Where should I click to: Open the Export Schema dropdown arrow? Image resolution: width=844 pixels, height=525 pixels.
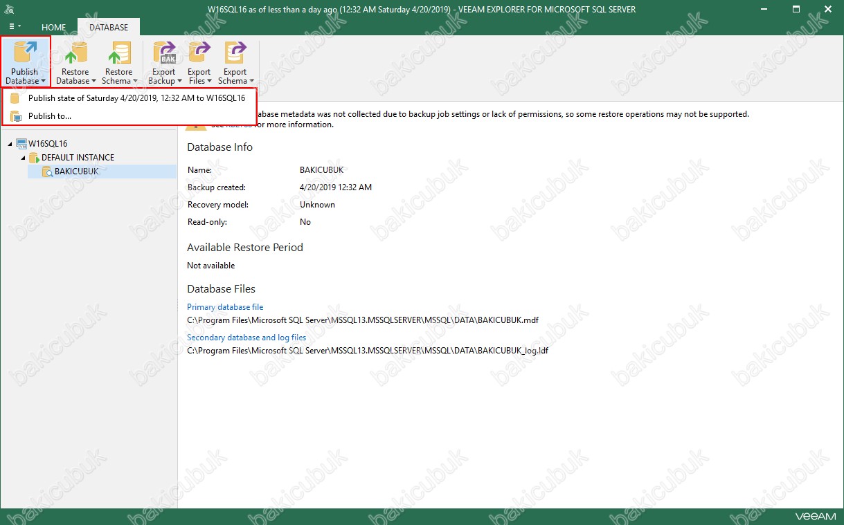pyautogui.click(x=251, y=82)
